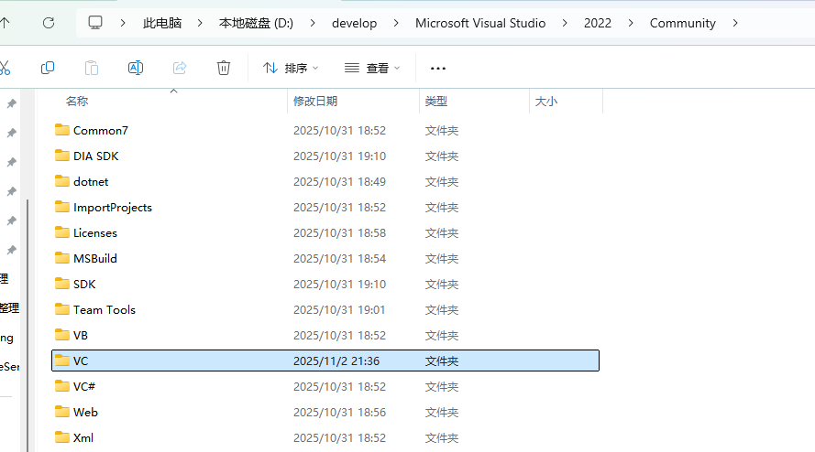Click the DIA SDK folder icon
Viewport: 815px width, 452px height.
pyautogui.click(x=61, y=156)
